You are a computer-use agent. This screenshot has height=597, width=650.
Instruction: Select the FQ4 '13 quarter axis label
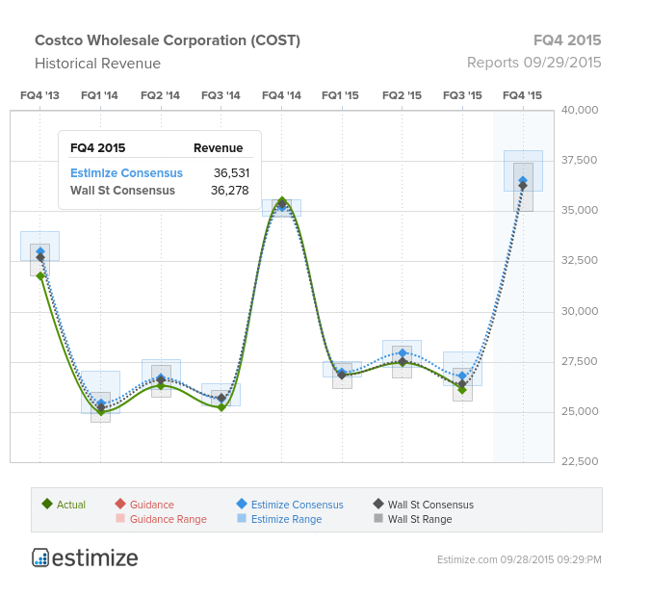point(39,95)
